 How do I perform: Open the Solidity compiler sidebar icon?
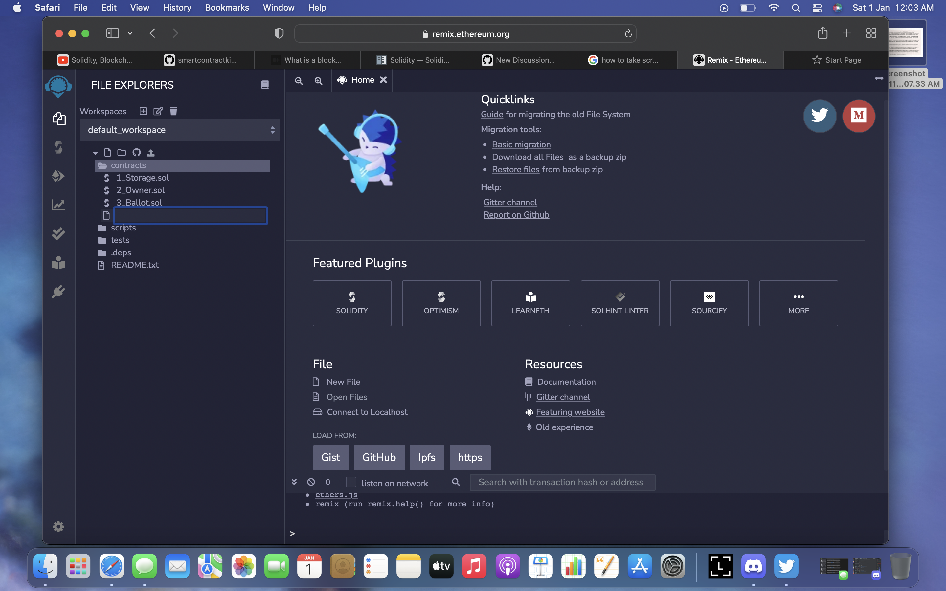click(x=58, y=147)
